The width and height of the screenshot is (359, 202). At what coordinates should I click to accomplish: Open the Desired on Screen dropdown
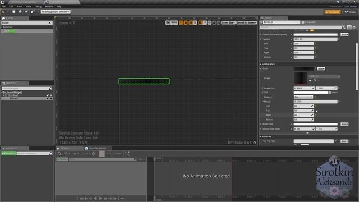(247, 22)
